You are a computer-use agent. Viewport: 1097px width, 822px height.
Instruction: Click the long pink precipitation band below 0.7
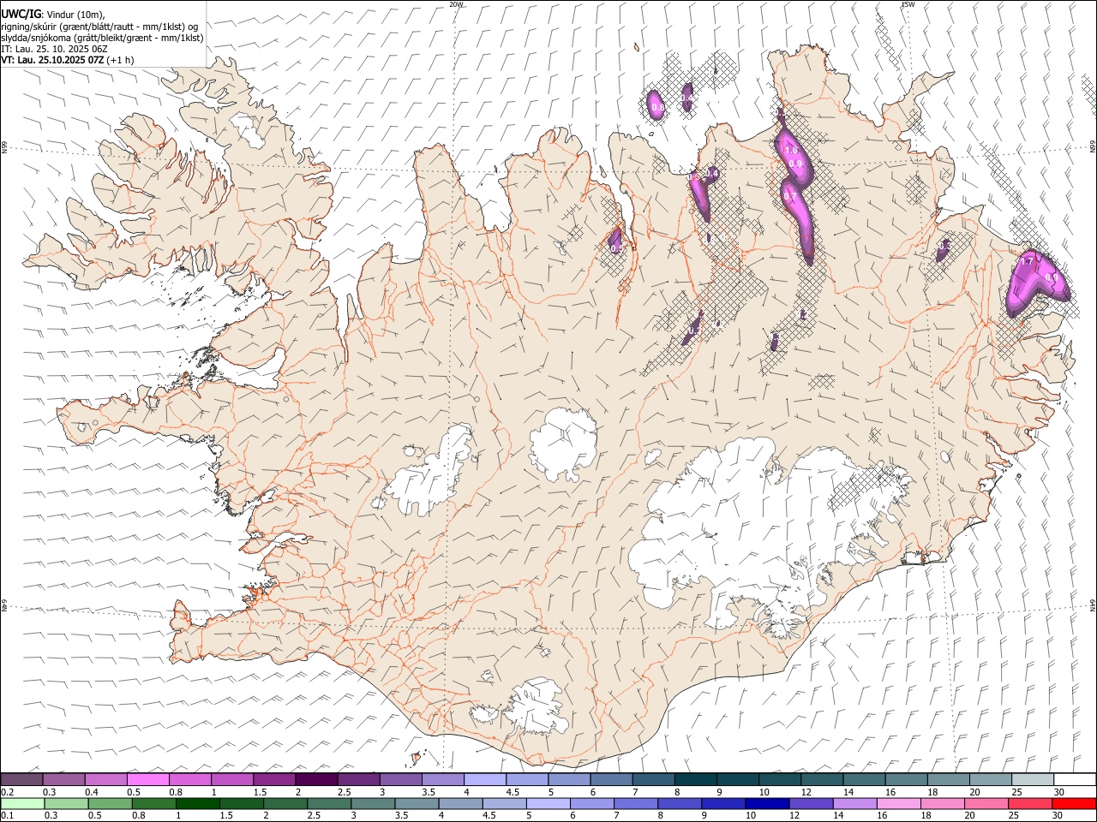802,224
